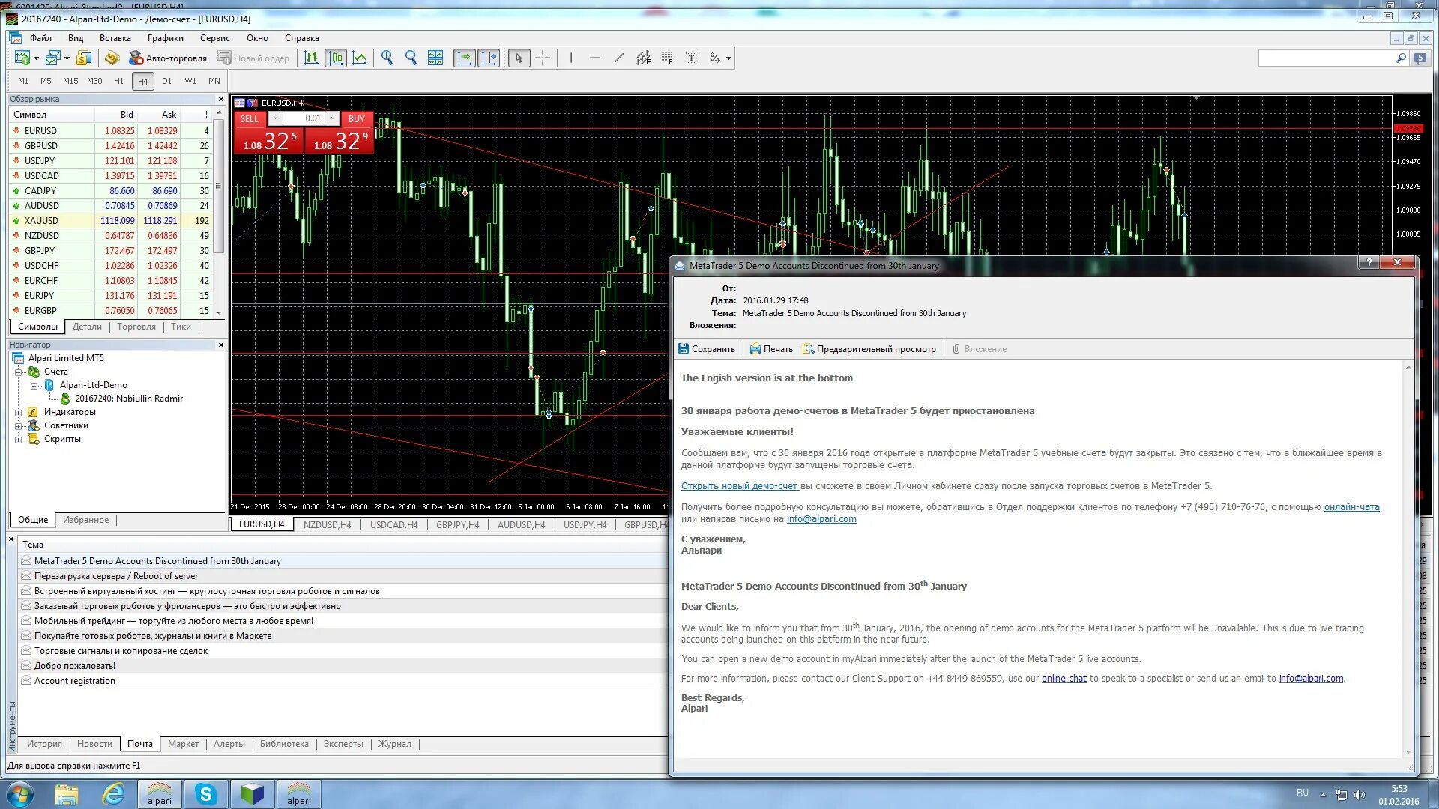Viewport: 1439px width, 809px height.
Task: Toggle chart shift from right edge
Action: pyautogui.click(x=489, y=58)
